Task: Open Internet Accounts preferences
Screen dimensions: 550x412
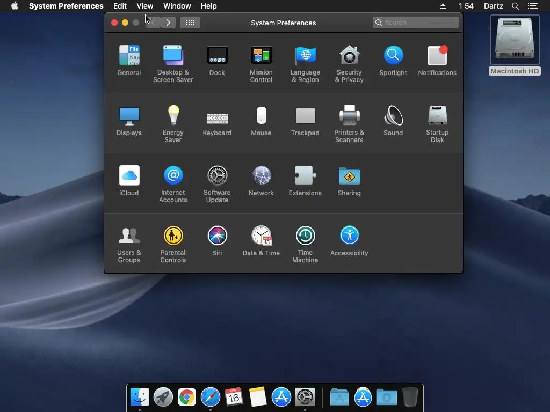Action: [173, 185]
